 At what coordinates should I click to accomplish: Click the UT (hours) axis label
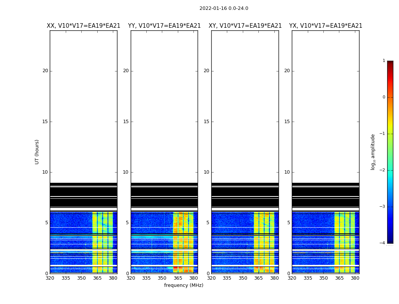click(37, 152)
